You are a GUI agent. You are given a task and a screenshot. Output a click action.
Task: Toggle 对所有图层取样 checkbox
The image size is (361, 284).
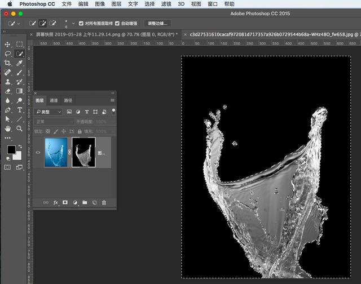(x=81, y=24)
